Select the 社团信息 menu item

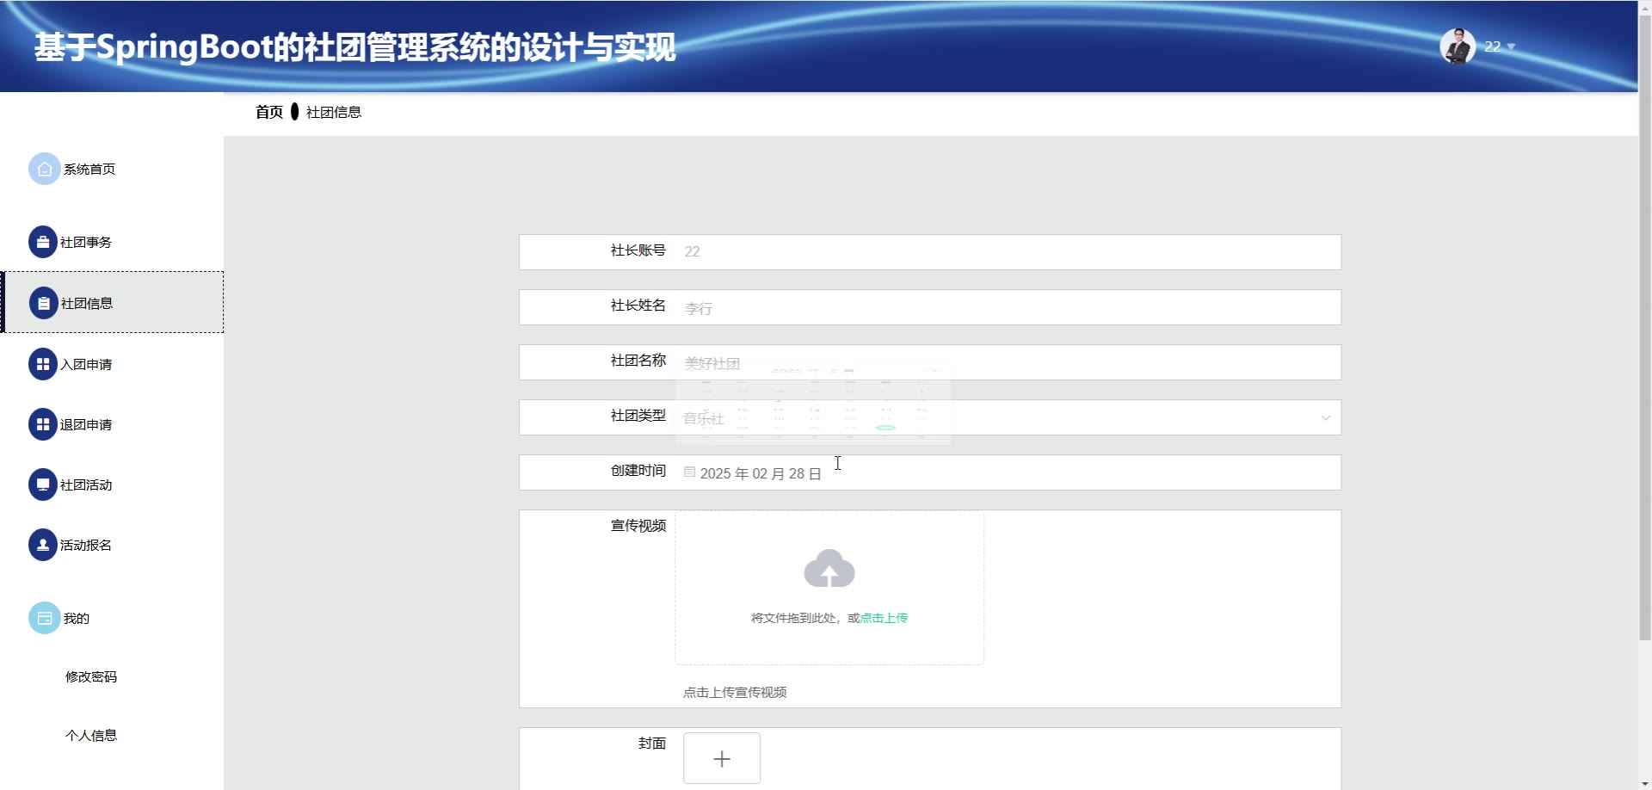point(112,303)
